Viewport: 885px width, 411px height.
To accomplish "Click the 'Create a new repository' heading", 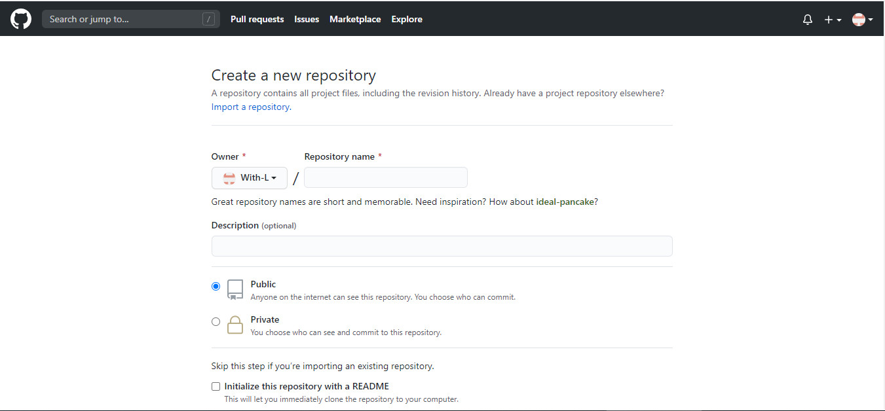I will tap(293, 75).
